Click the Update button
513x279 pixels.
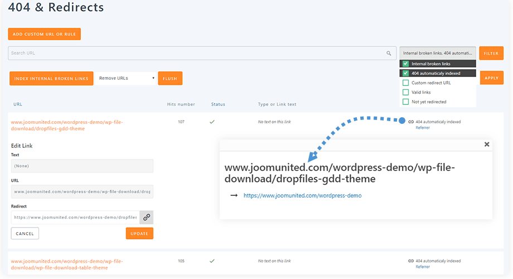(139, 233)
